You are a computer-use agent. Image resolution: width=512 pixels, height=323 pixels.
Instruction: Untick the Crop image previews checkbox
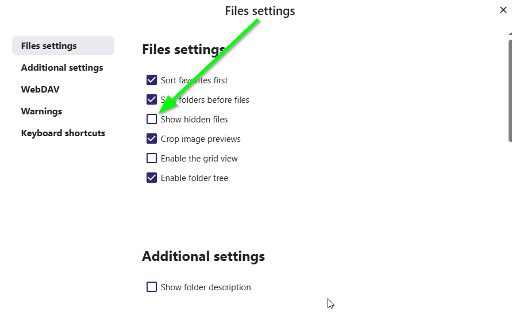(x=152, y=139)
